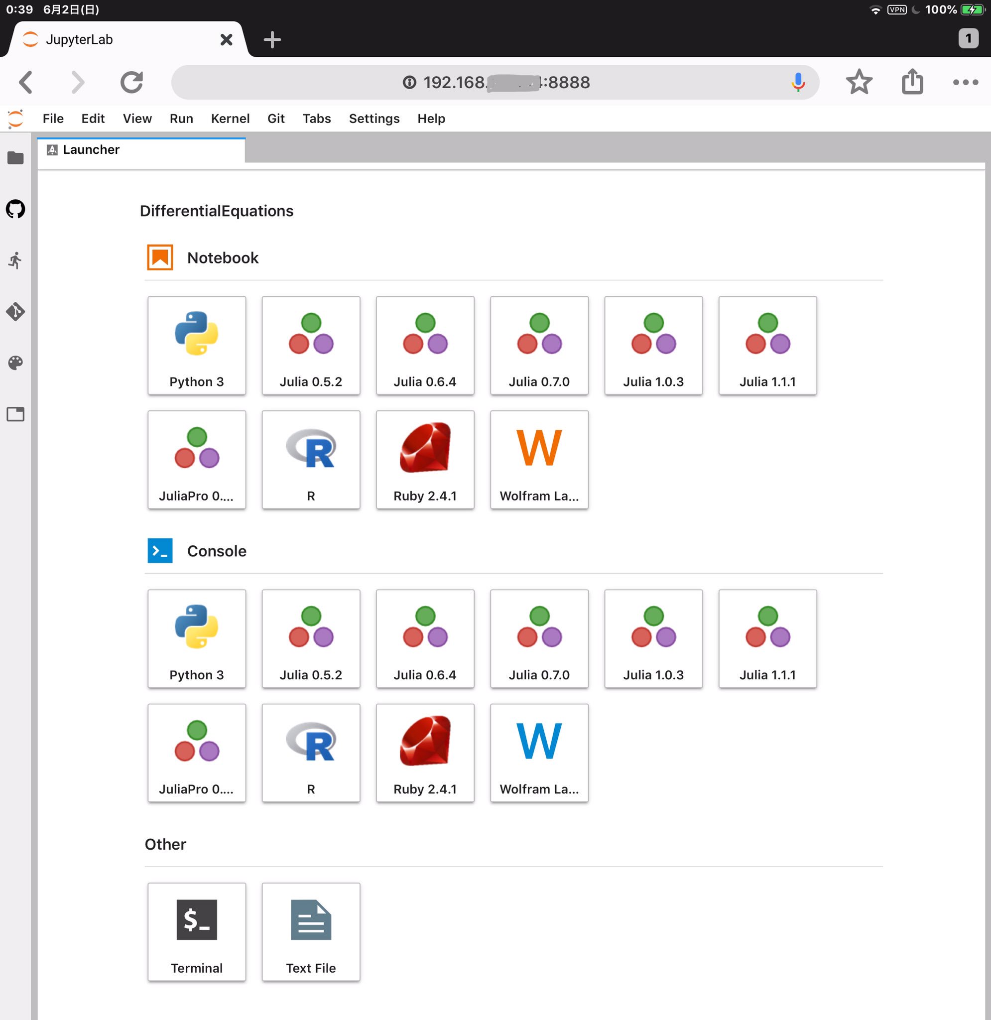The height and width of the screenshot is (1020, 991).
Task: Show running terminals and kernels panel
Action: pyautogui.click(x=15, y=260)
